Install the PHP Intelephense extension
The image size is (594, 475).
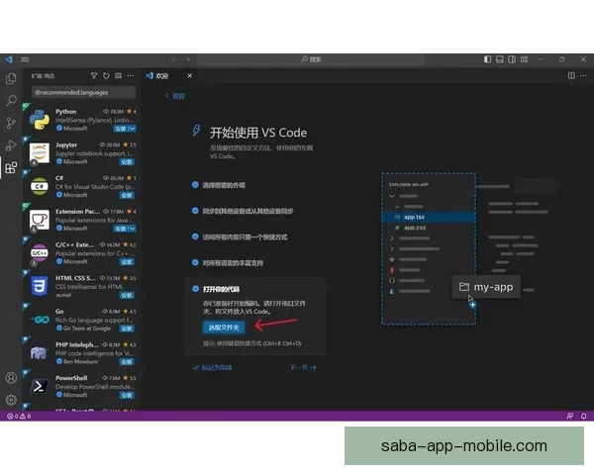(x=127, y=362)
